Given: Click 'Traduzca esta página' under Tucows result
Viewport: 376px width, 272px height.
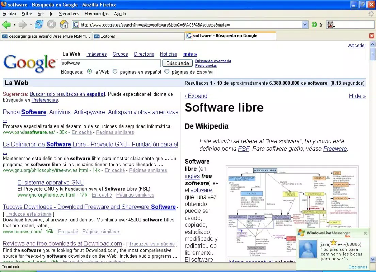Looking at the screenshot, I should (29, 214).
